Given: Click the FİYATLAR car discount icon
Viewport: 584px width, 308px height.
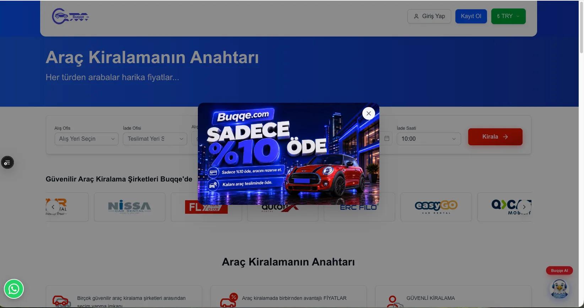Looking at the screenshot, I should tap(228, 300).
